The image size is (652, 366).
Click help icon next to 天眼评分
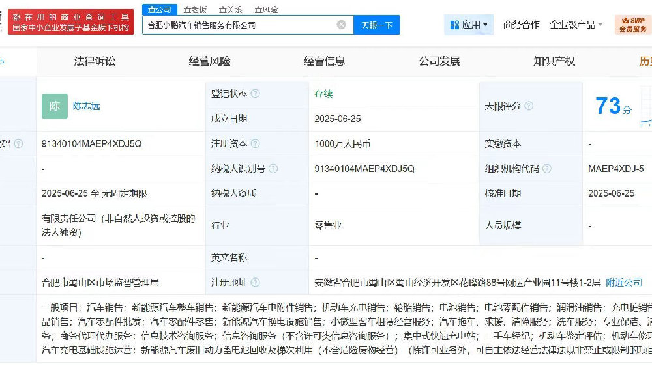click(529, 106)
